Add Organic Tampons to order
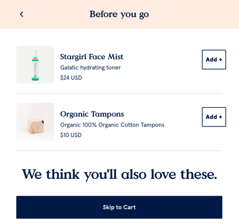 pos(214,117)
